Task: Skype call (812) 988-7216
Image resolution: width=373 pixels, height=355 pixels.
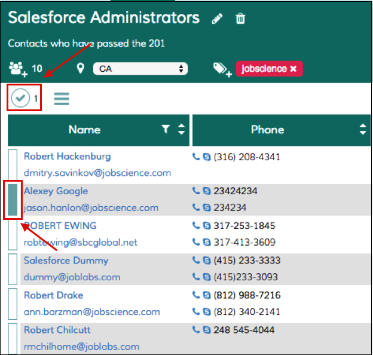Action: coord(206,295)
